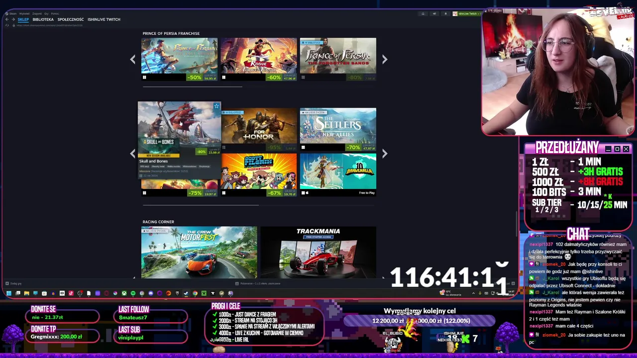Viewport: 637px width, 358px height.
Task: Click the -70% discount on The Settlers
Action: [353, 148]
